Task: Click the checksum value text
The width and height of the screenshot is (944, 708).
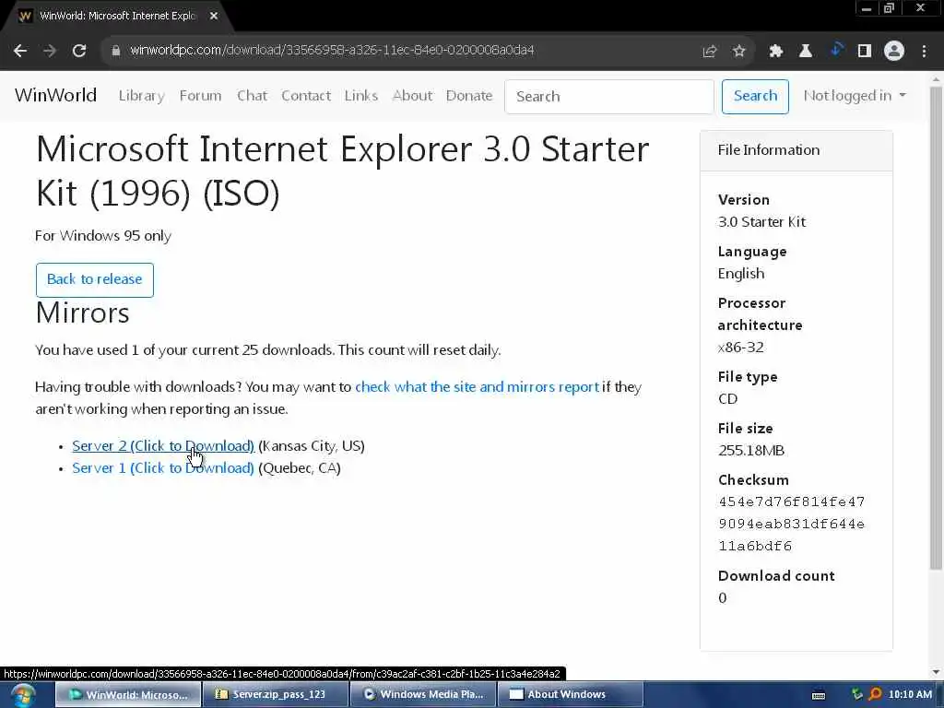Action: 792,524
